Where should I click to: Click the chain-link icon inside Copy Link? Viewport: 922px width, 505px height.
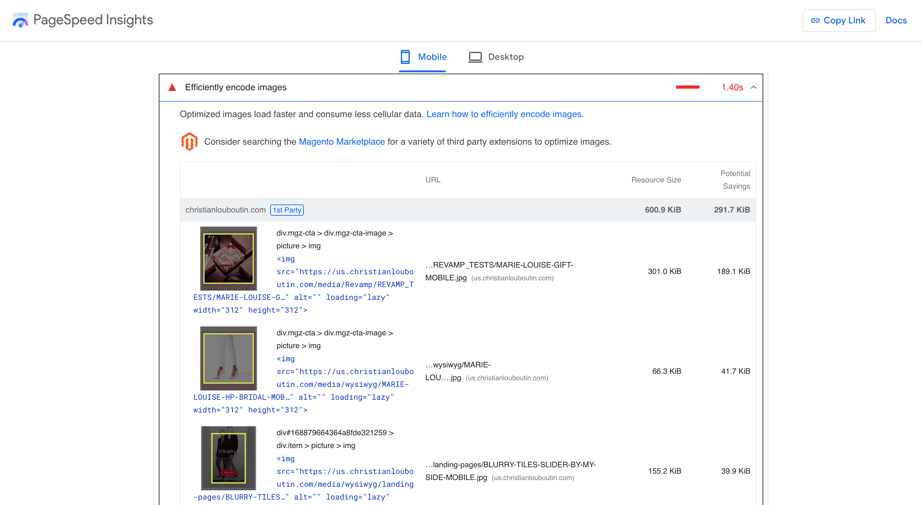[x=816, y=20]
